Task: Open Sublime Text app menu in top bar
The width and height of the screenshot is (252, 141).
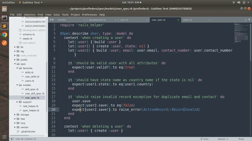Action: (x=31, y=2)
